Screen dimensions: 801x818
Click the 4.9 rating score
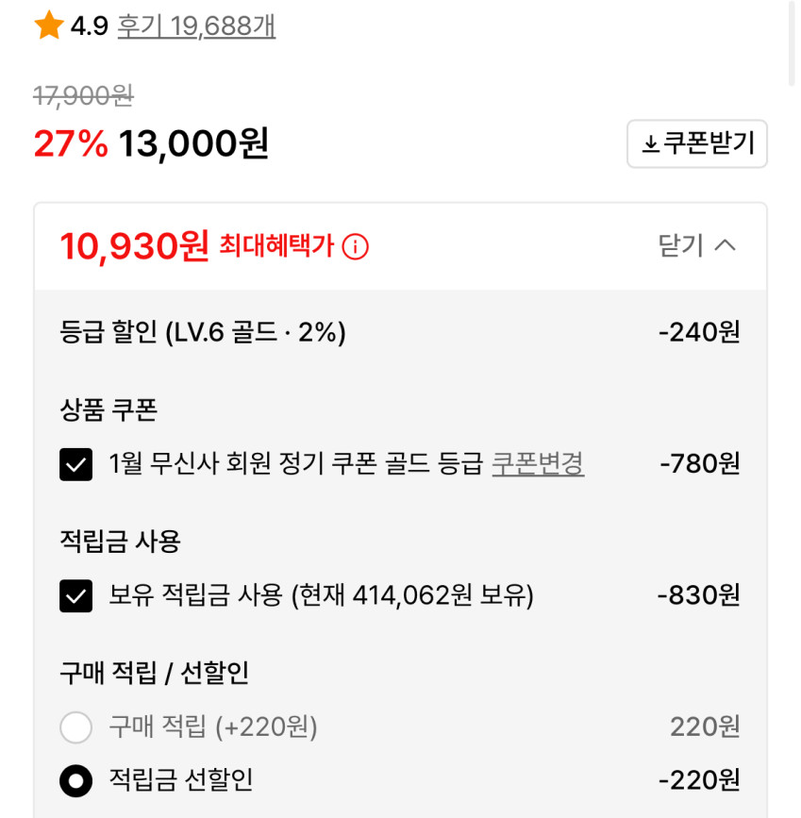[x=90, y=26]
